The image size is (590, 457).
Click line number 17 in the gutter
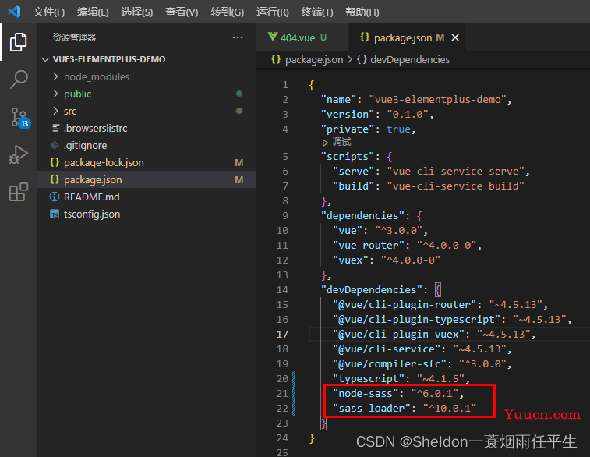pos(282,334)
